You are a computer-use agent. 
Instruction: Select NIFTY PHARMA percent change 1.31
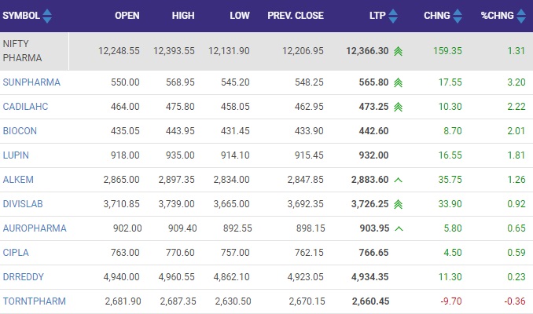coord(516,51)
